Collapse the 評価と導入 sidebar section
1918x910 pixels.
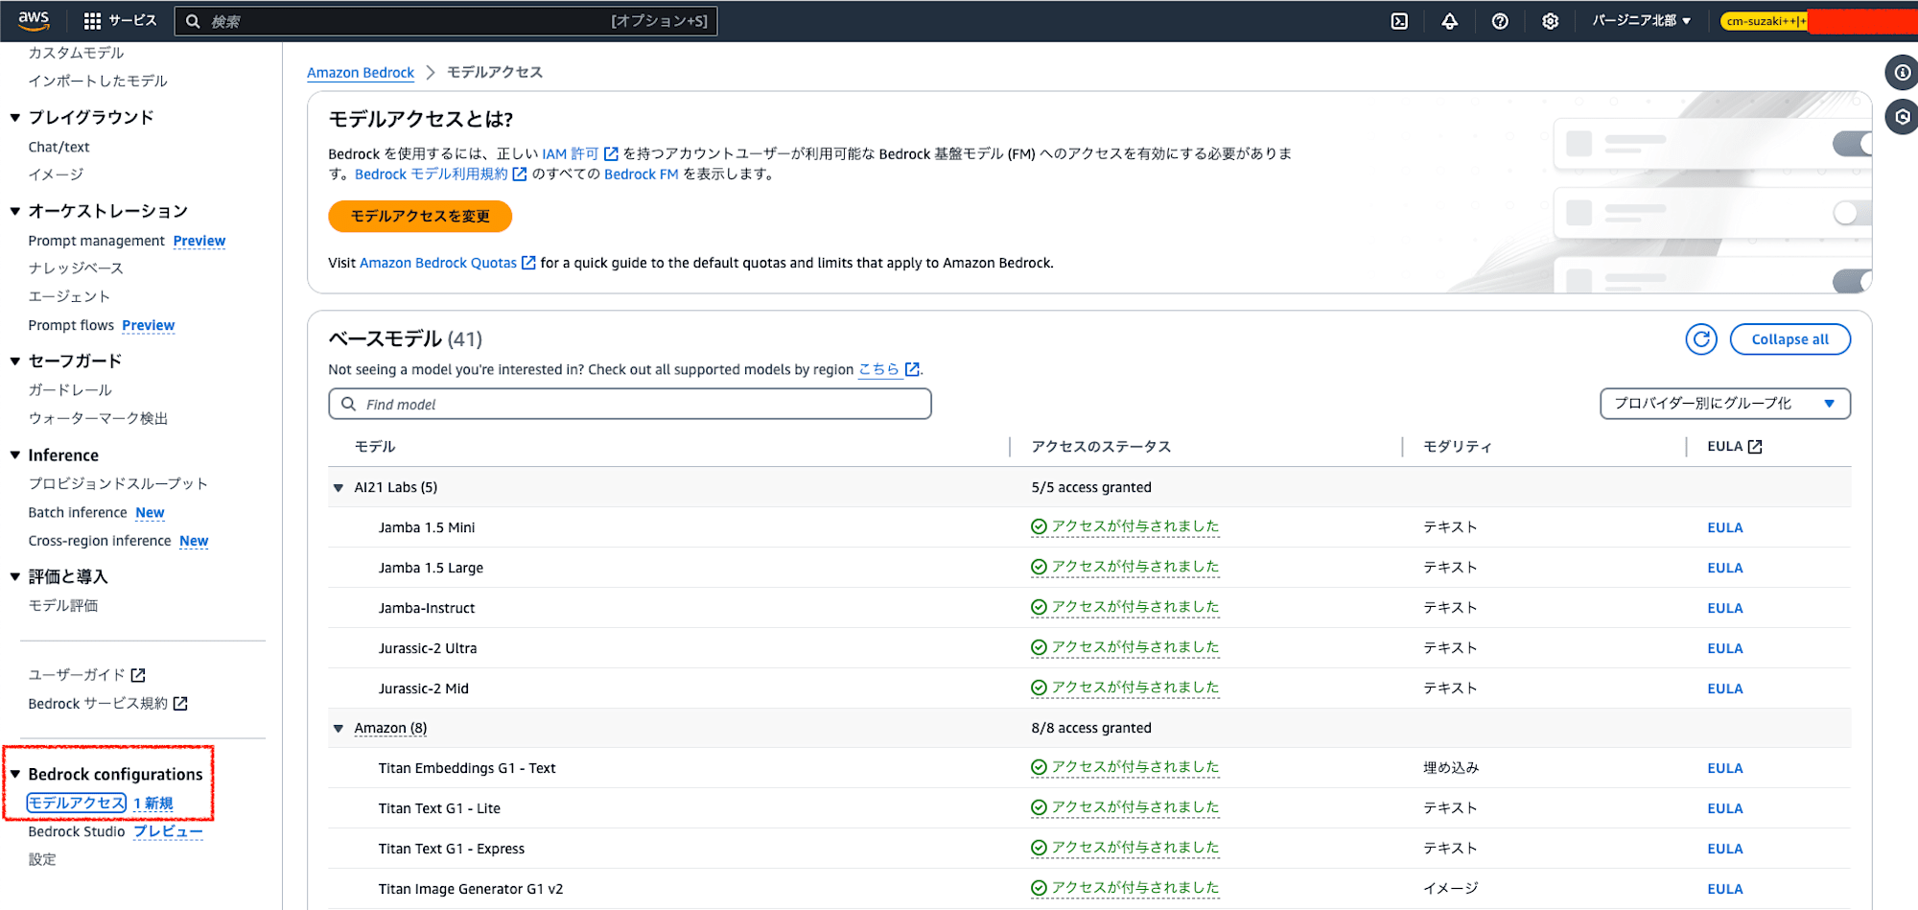pyautogui.click(x=15, y=576)
